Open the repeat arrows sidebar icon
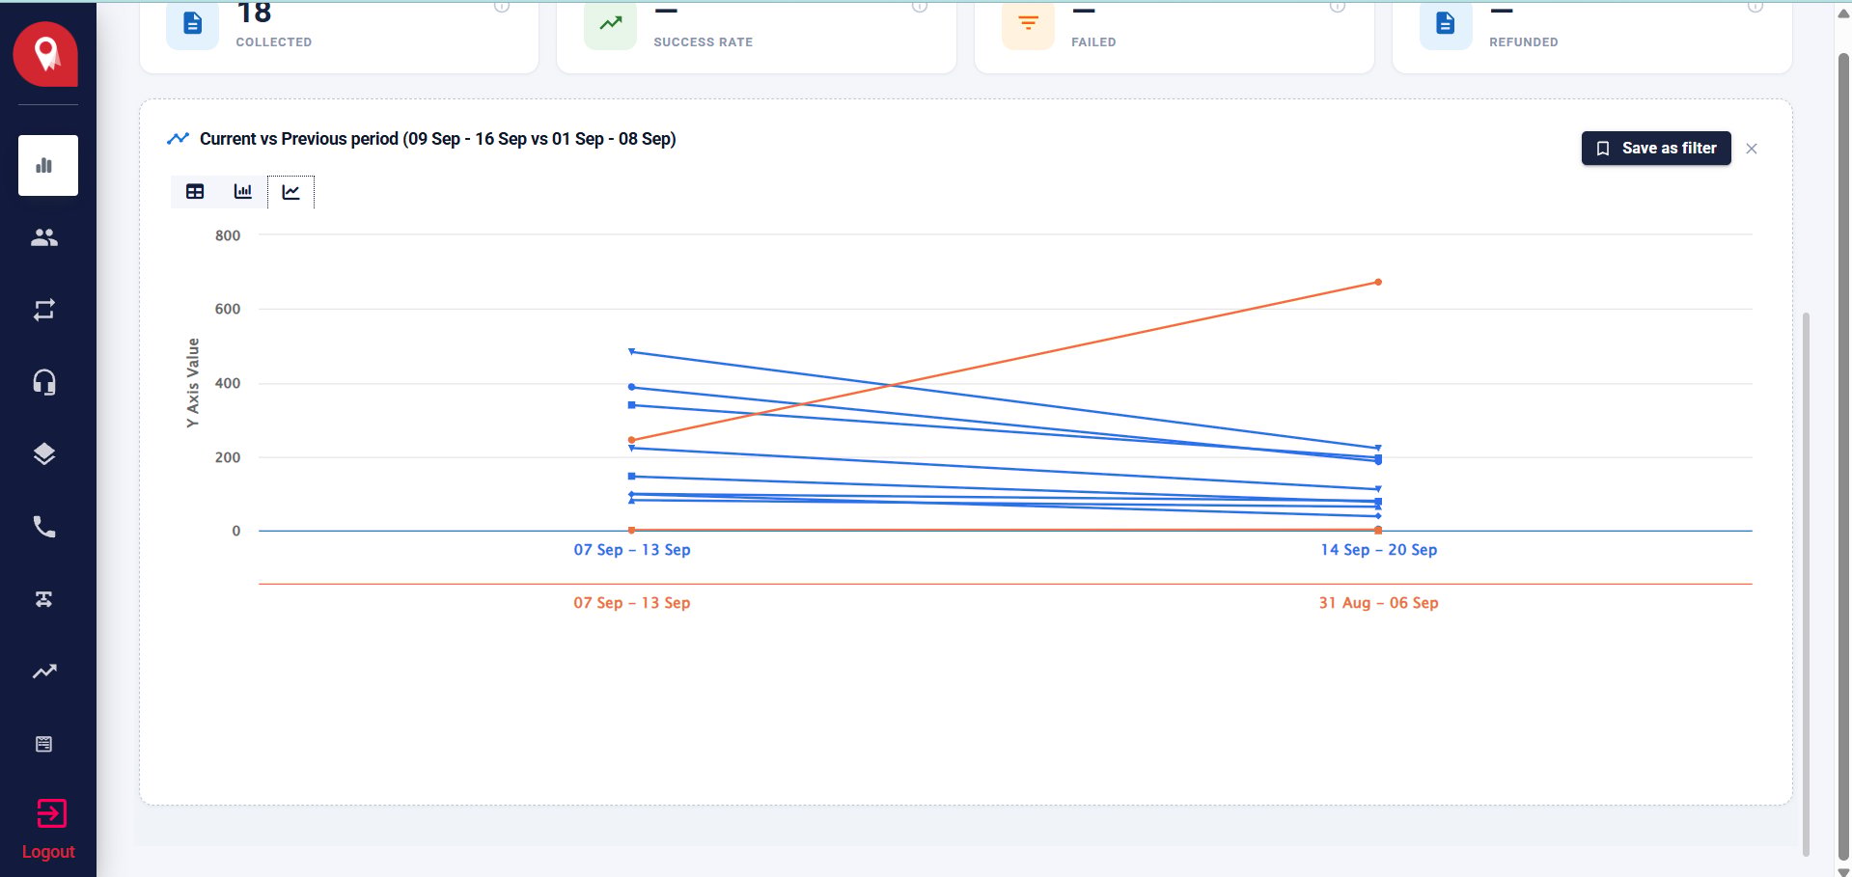1852x877 pixels. (x=44, y=310)
